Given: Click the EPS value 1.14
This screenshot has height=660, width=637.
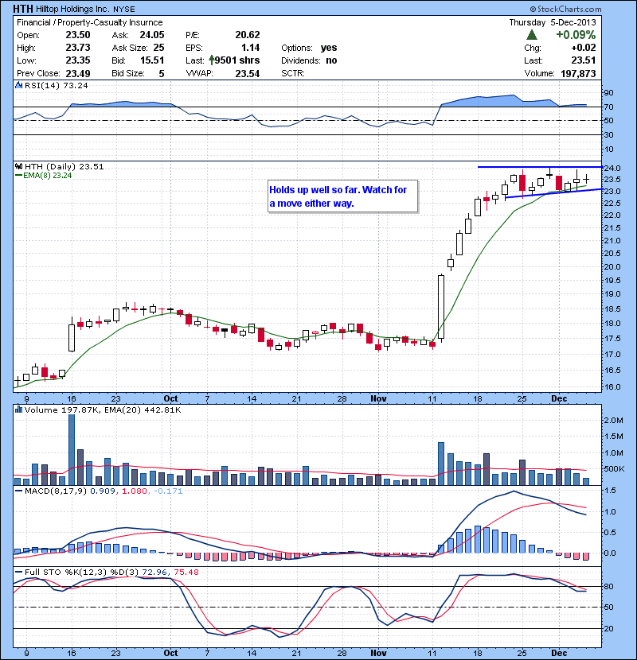Looking at the screenshot, I should [250, 48].
